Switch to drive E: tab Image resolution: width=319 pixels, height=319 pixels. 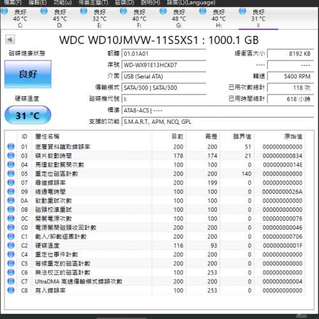pyautogui.click(x=100, y=18)
